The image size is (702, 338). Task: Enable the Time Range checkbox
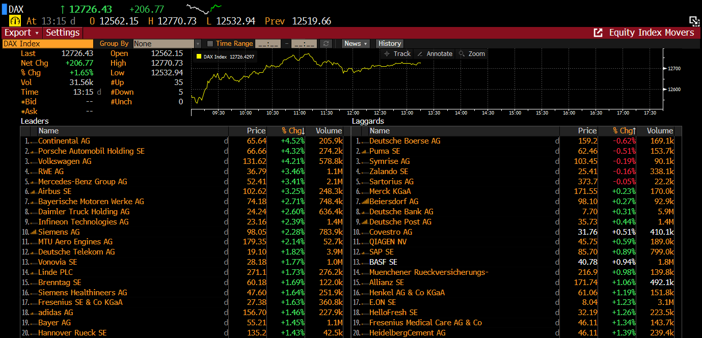tap(210, 44)
